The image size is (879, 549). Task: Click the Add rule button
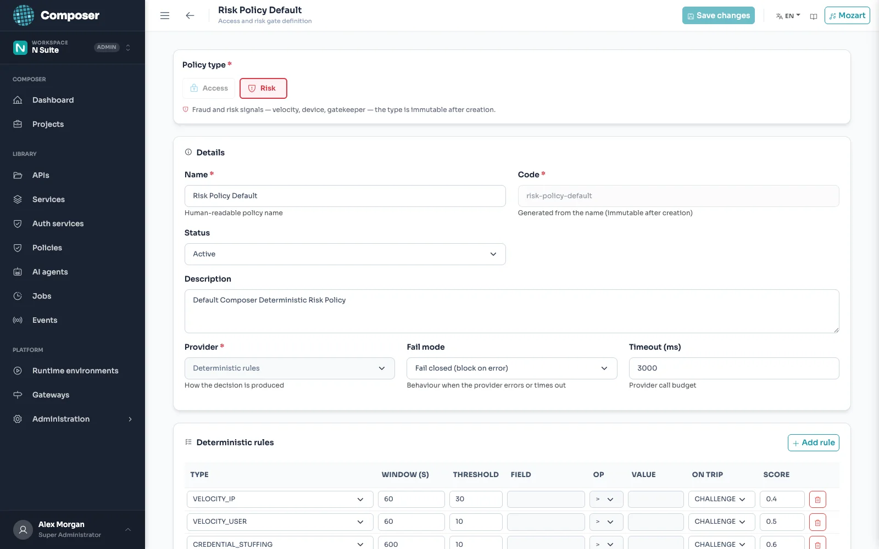pos(814,442)
